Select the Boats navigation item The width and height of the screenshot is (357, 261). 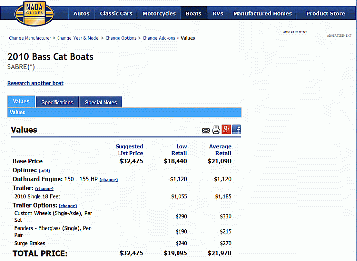(x=193, y=14)
